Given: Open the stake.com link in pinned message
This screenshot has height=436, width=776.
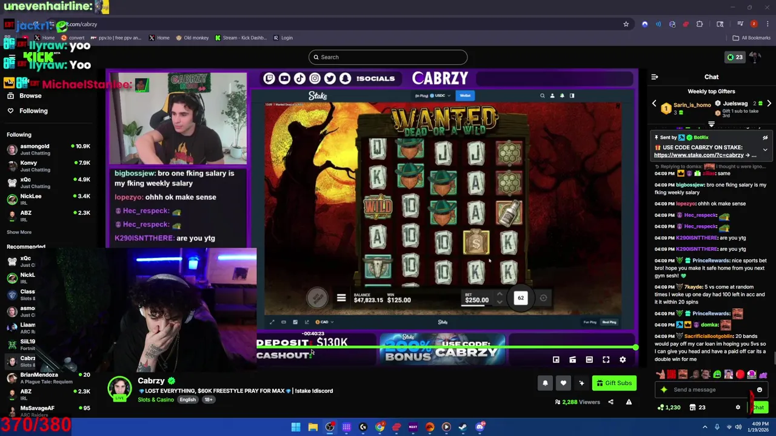Looking at the screenshot, I should tap(699, 155).
